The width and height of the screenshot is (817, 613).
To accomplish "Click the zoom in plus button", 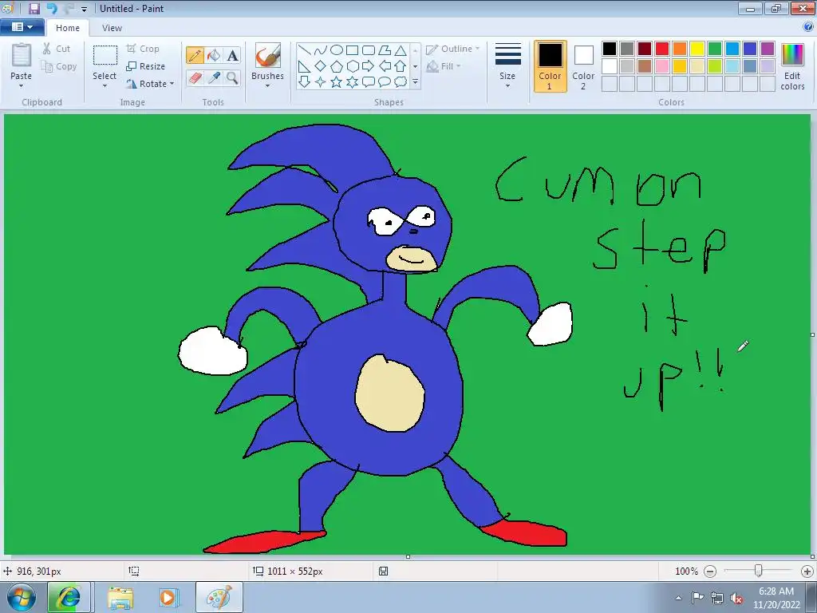I will coord(807,571).
